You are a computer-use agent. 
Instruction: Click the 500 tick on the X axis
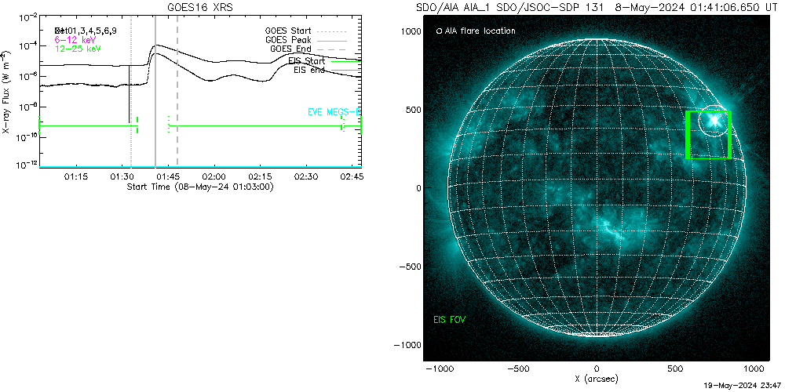click(x=675, y=368)
